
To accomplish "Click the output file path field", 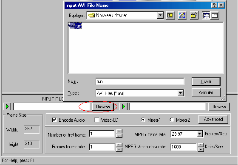I will (x=168, y=106).
